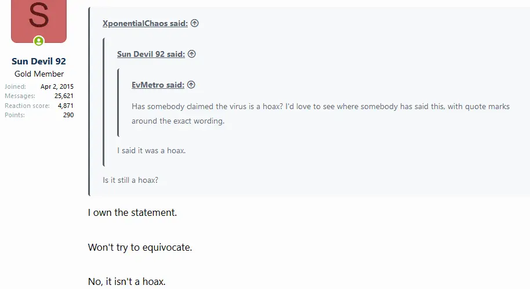530x289 pixels.
Task: Open the "EvMetro said:" quote link
Action: 158,85
